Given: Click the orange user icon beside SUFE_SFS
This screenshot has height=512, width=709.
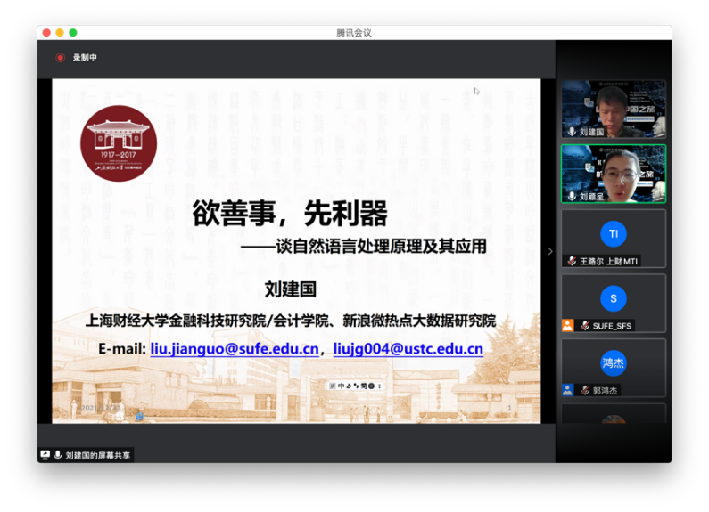Looking at the screenshot, I should click(x=567, y=326).
